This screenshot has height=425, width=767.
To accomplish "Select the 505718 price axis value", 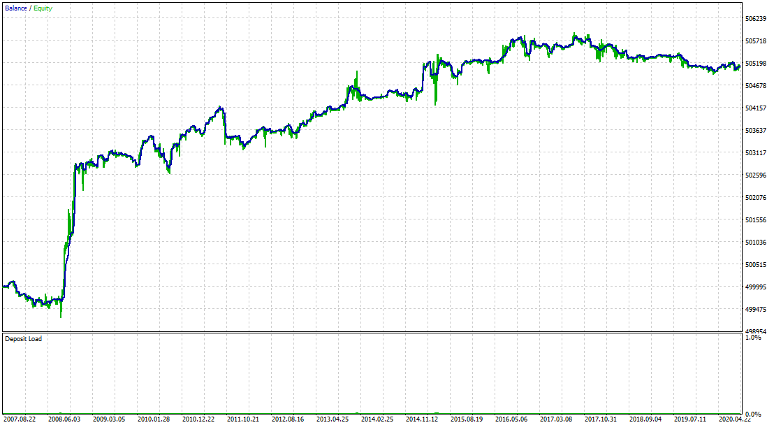I will pyautogui.click(x=755, y=41).
